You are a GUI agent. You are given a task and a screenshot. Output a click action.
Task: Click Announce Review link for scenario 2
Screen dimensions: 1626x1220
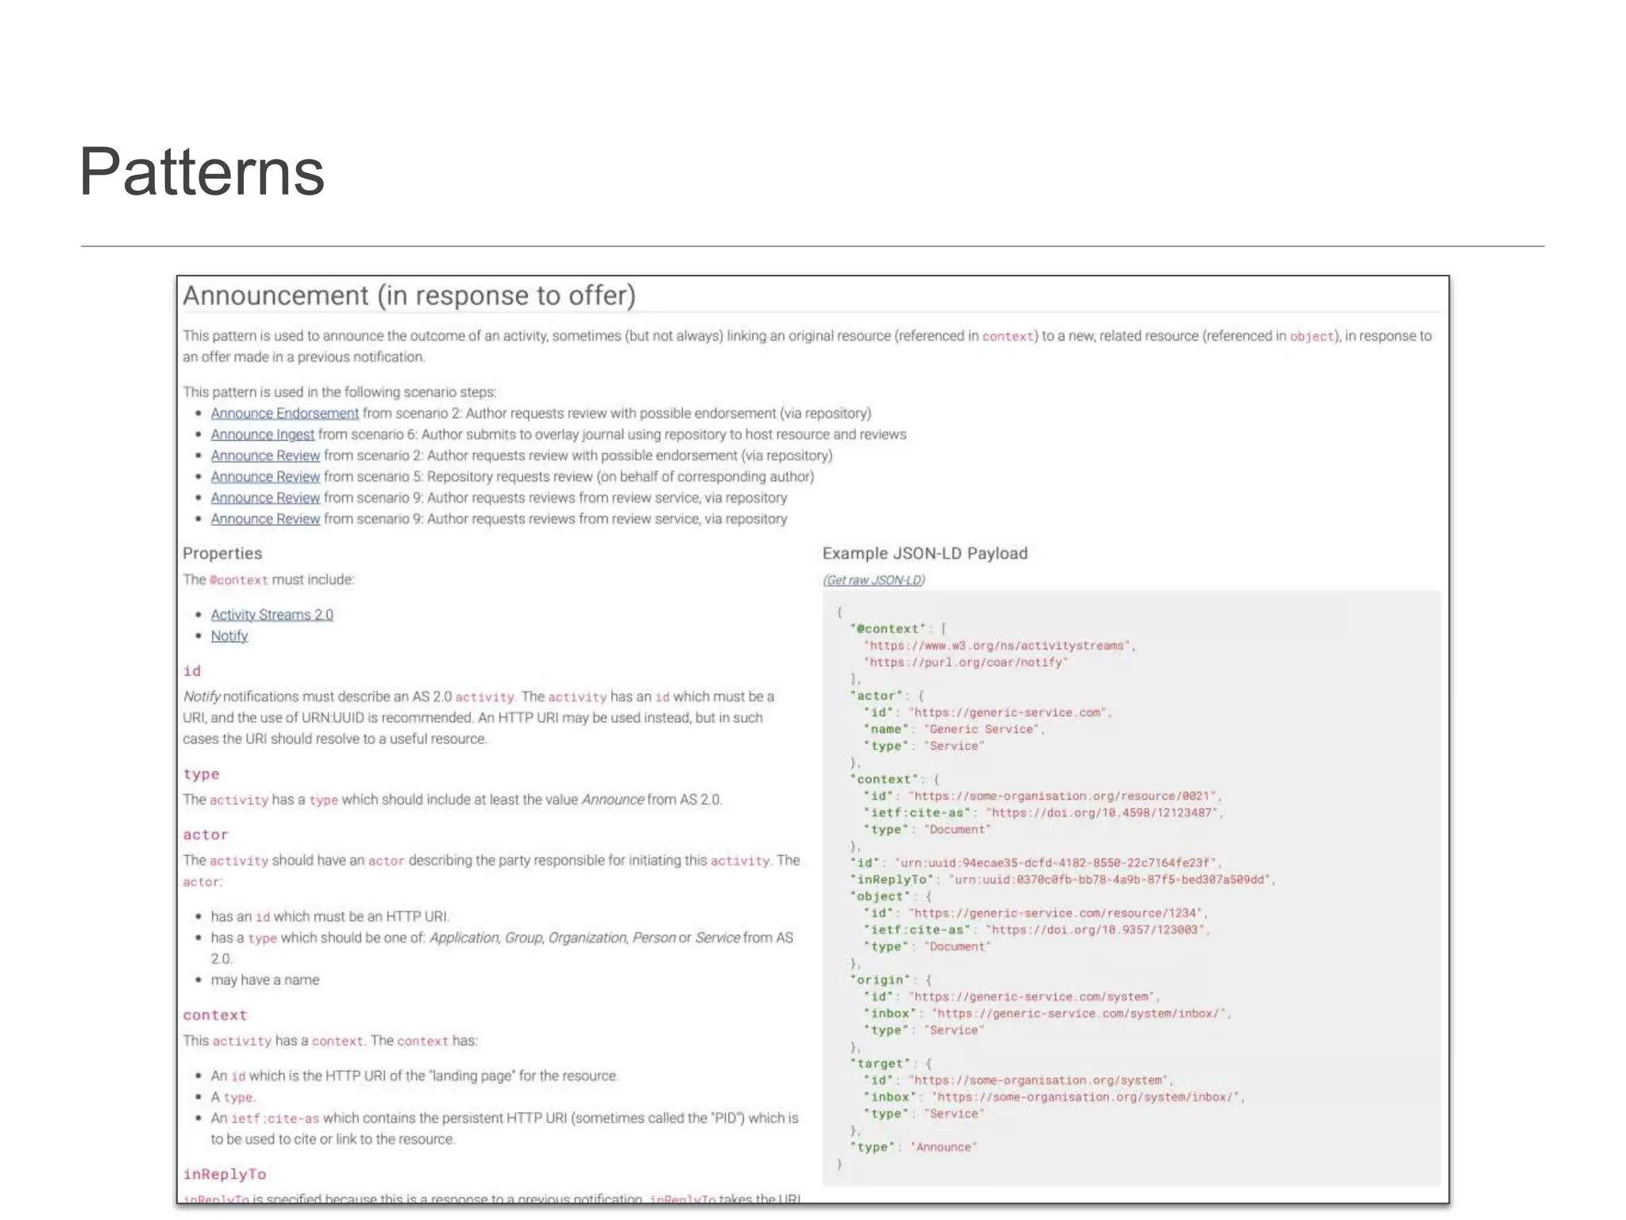[x=265, y=455]
